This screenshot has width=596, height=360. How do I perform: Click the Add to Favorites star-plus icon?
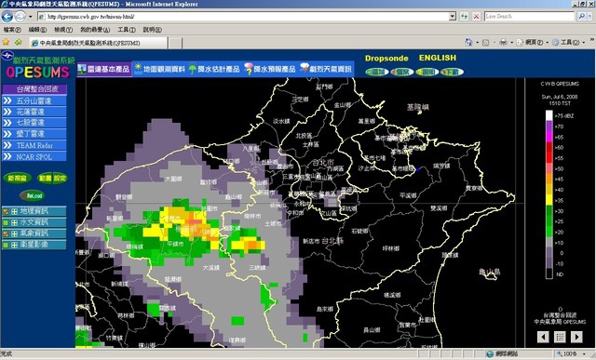click(19, 42)
